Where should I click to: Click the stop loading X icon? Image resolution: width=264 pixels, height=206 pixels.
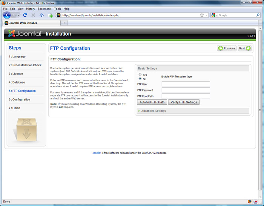[x=33, y=15]
